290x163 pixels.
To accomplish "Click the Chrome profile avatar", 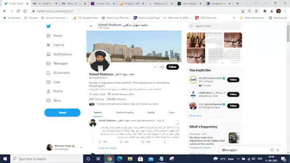I will tap(279, 11).
